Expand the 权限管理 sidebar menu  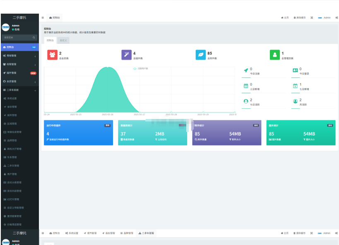[x=19, y=64]
